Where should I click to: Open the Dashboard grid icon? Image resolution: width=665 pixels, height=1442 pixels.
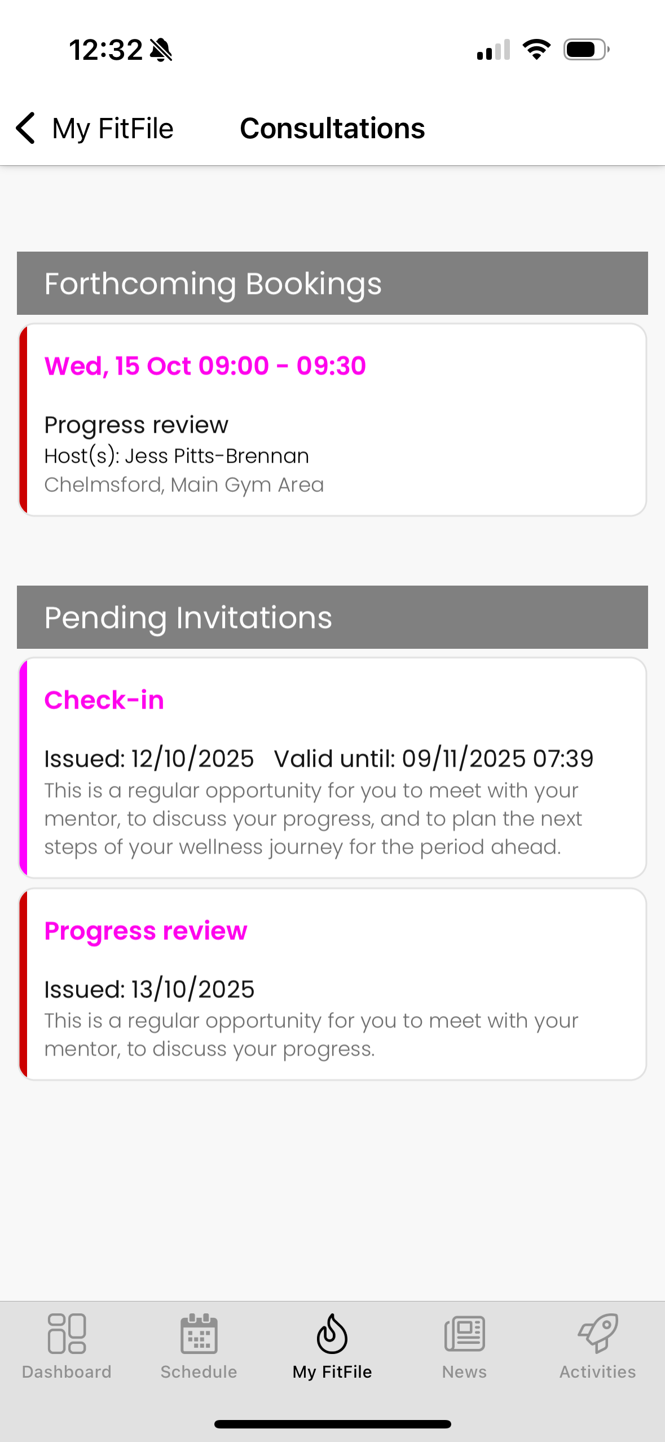[67, 1333]
